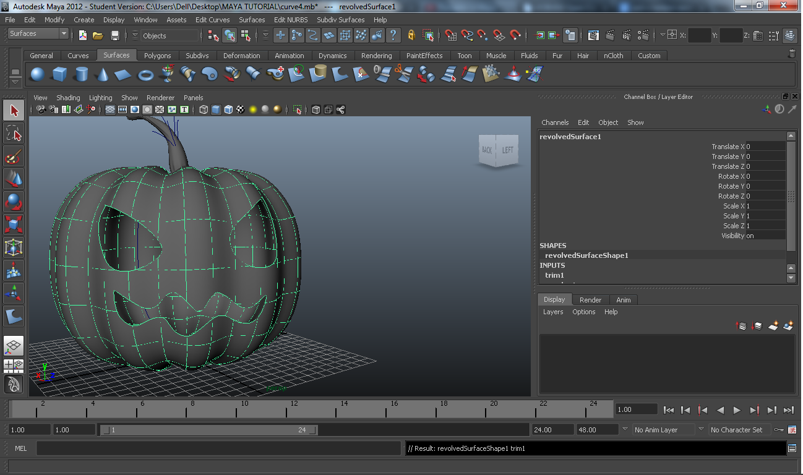
Task: Toggle select by object type mode
Action: click(230, 35)
